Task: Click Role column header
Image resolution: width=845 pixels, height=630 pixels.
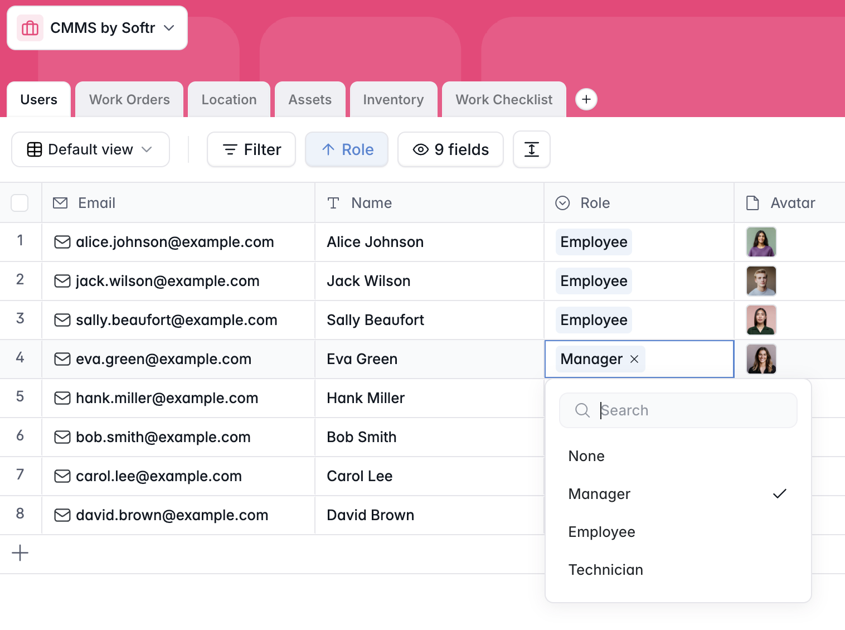Action: [x=595, y=203]
